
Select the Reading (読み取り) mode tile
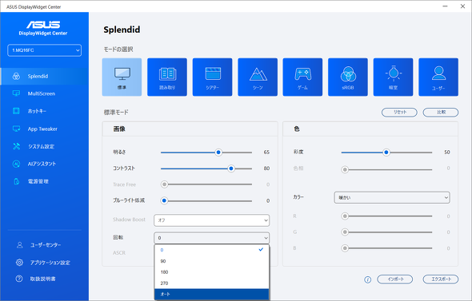click(167, 77)
